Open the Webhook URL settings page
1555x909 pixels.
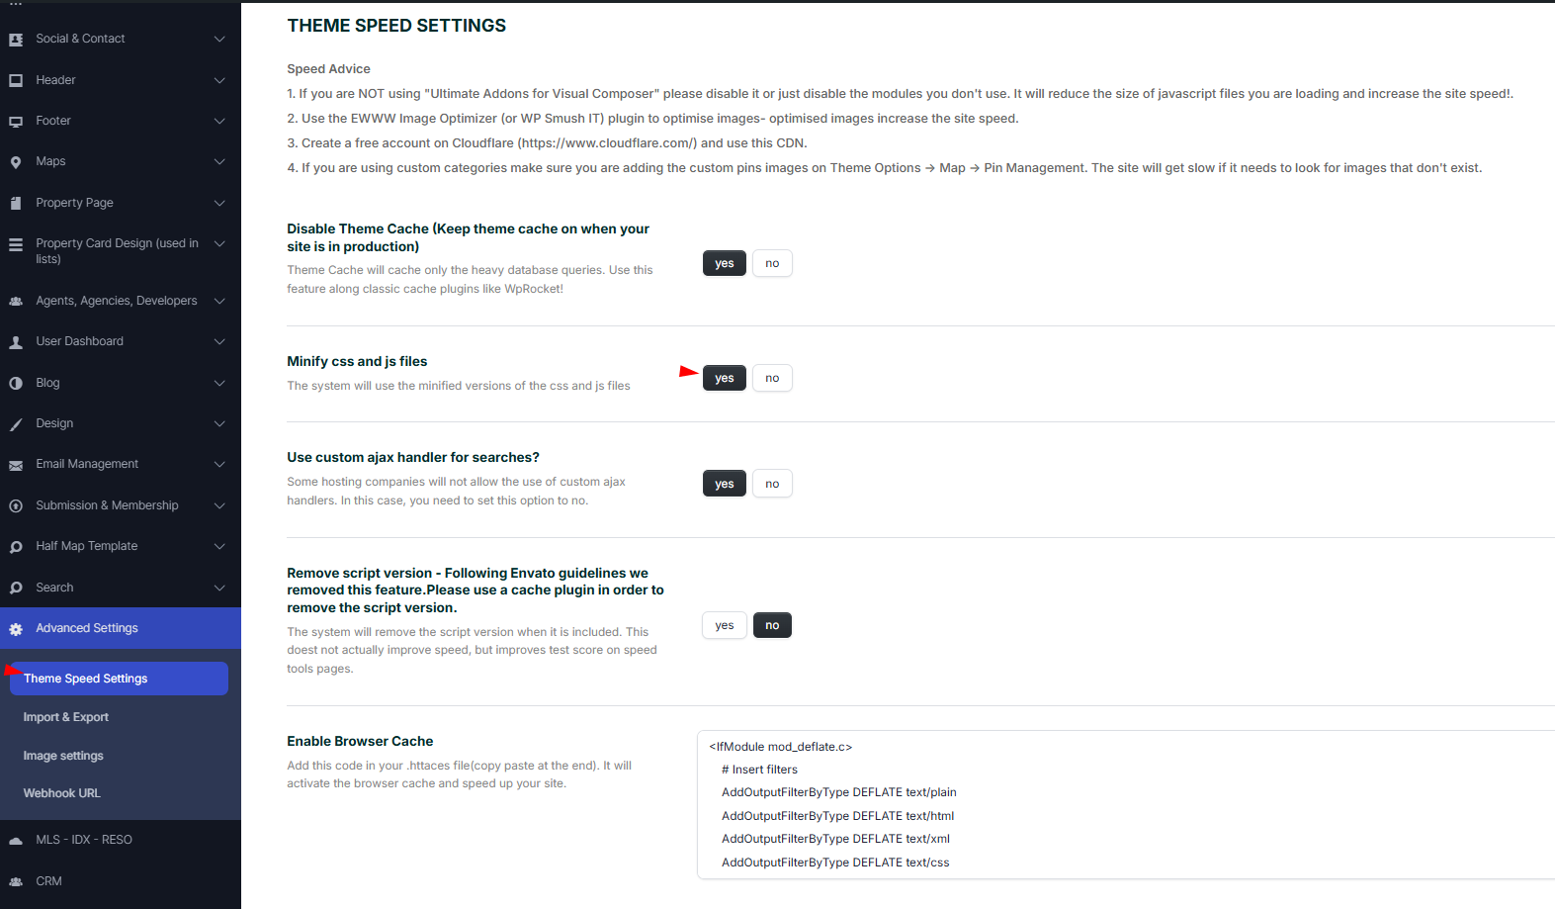coord(62,793)
